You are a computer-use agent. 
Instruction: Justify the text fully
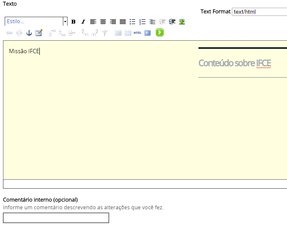tap(123, 22)
